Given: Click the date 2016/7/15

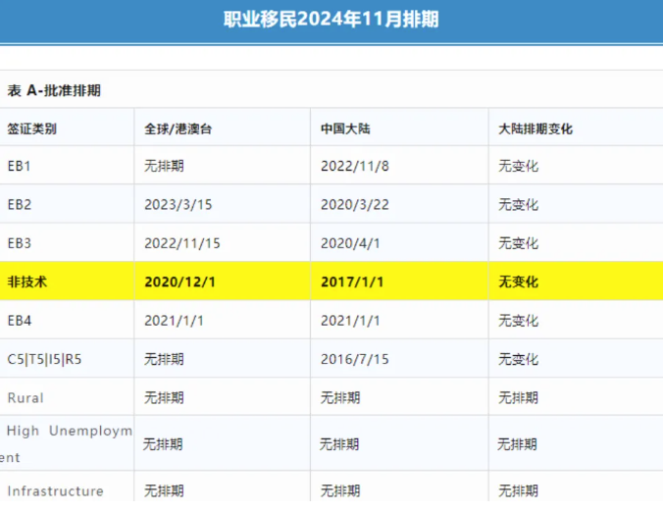Looking at the screenshot, I should tap(355, 359).
